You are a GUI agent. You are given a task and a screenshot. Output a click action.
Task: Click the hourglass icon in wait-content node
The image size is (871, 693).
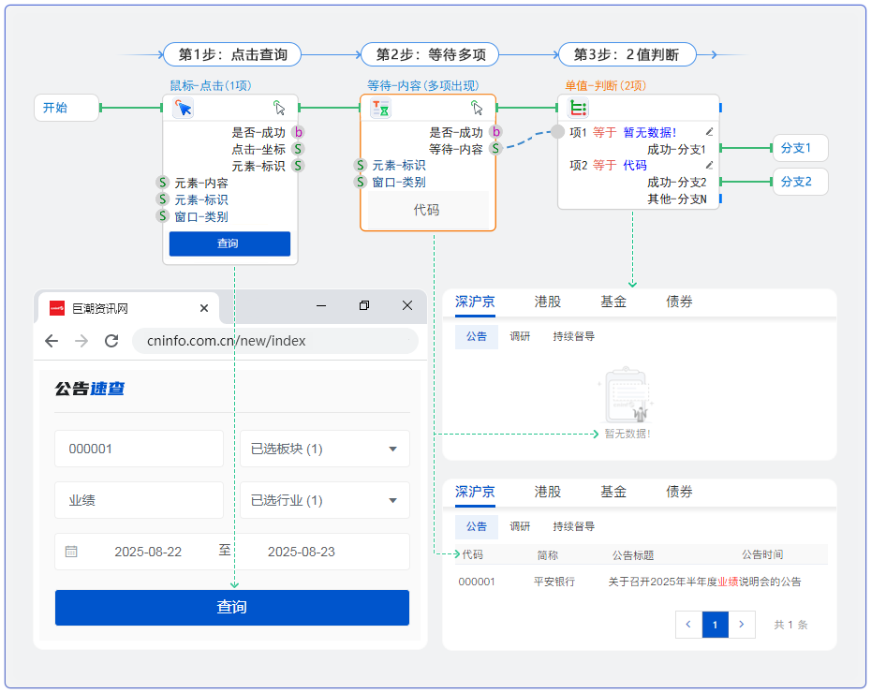pos(381,109)
